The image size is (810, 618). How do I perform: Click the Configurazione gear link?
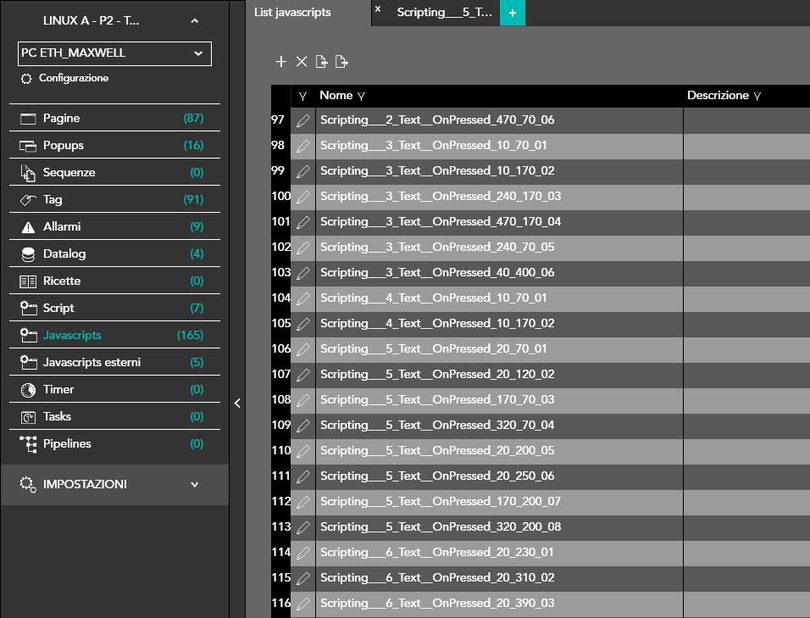(66, 78)
